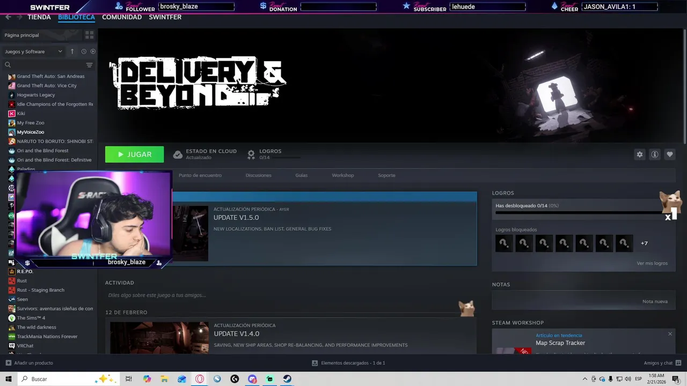Click Nota nueva button

(655, 301)
